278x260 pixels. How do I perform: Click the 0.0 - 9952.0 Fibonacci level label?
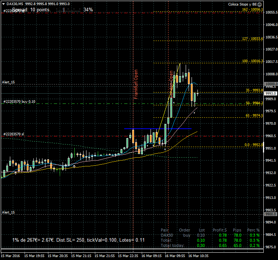[x=254, y=145]
